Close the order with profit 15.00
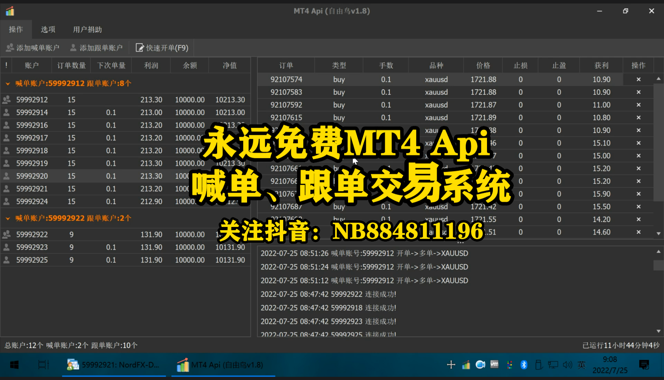The image size is (664, 380). click(638, 156)
